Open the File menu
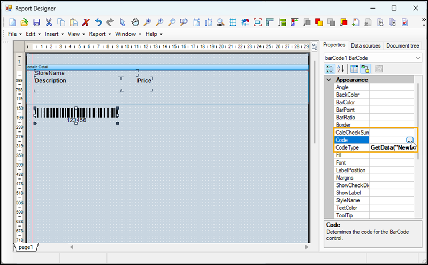 click(15, 34)
